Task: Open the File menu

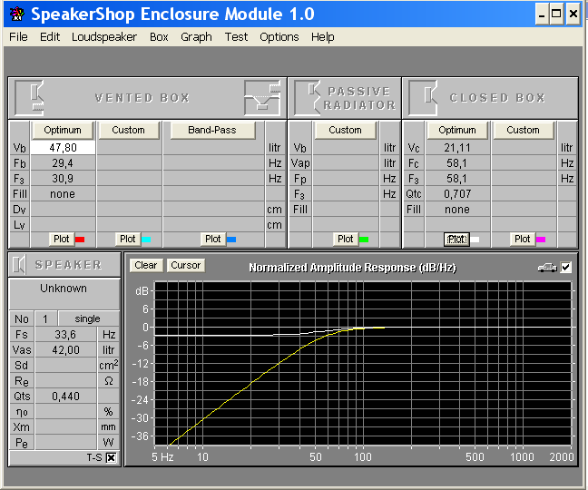Action: (x=18, y=36)
